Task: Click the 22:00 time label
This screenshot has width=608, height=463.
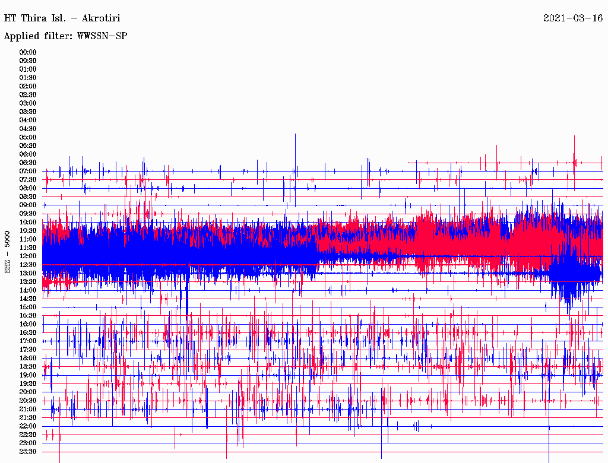Action: pyautogui.click(x=28, y=426)
